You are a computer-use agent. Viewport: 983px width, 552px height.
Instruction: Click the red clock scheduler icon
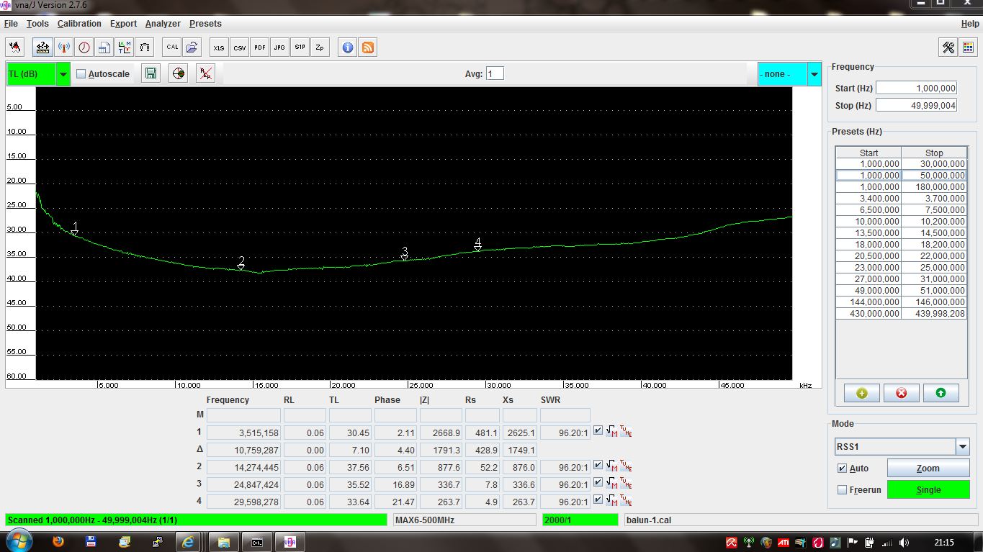click(x=84, y=47)
